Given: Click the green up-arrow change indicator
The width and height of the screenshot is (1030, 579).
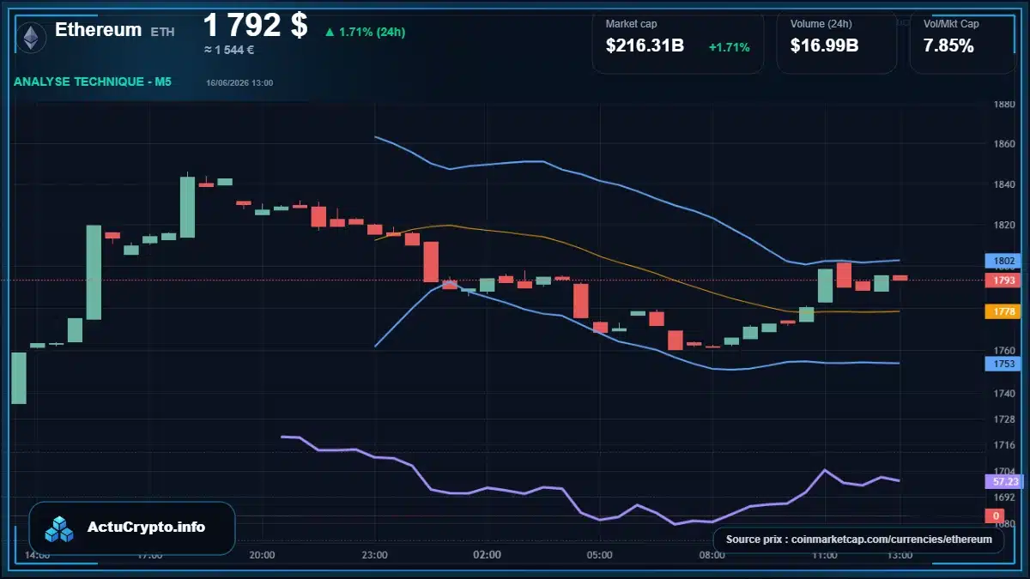Looking at the screenshot, I should coord(330,33).
